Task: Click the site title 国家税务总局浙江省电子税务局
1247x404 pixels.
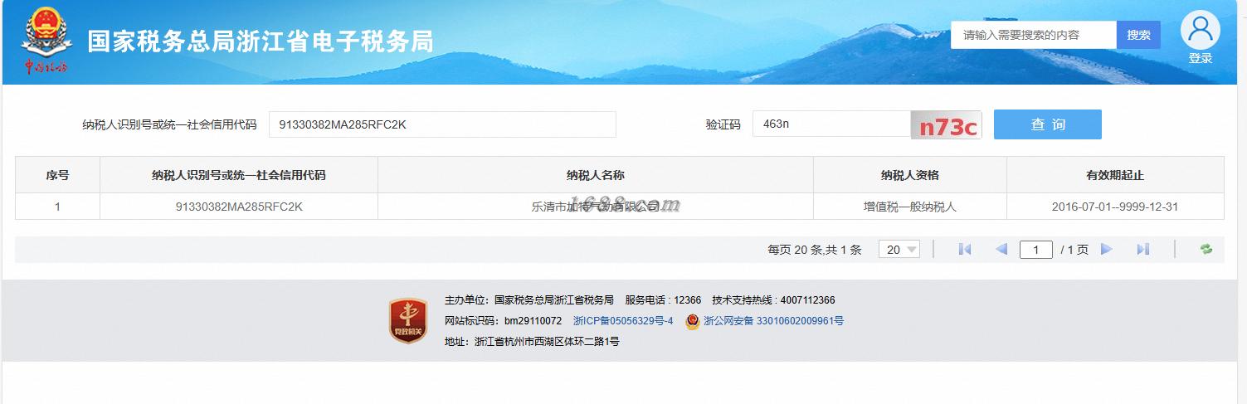Action: tap(260, 41)
